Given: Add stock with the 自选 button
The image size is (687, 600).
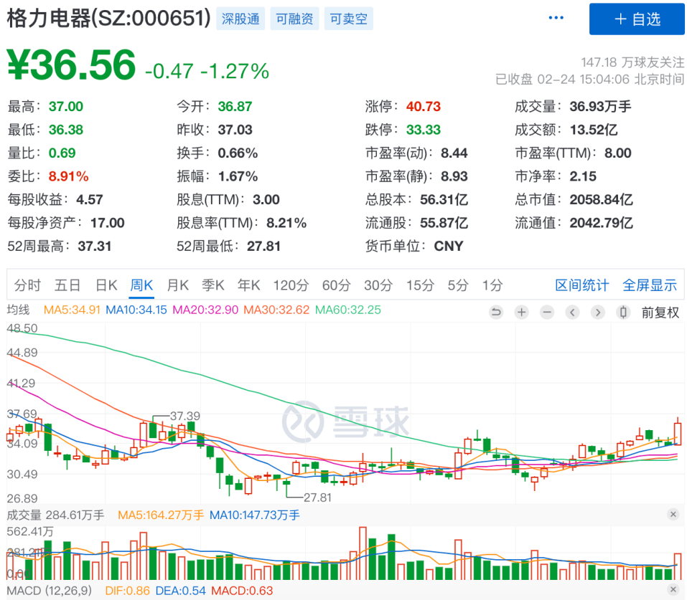Looking at the screenshot, I should (x=637, y=19).
